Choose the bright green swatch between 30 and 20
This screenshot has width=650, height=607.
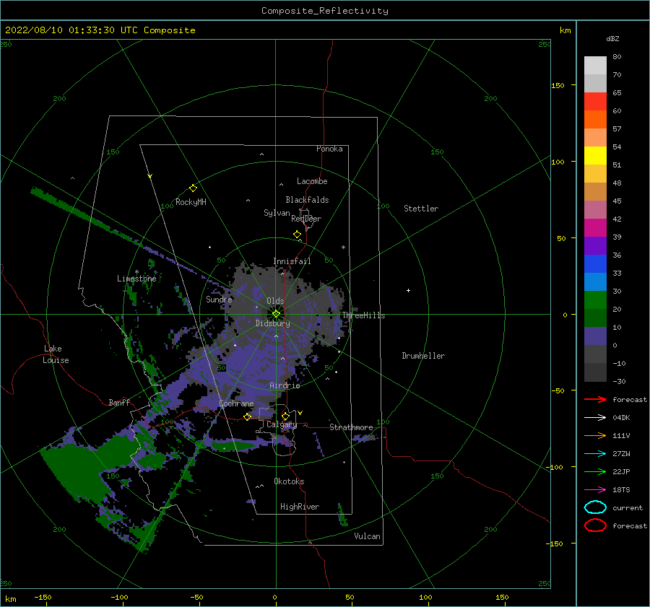pyautogui.click(x=595, y=300)
